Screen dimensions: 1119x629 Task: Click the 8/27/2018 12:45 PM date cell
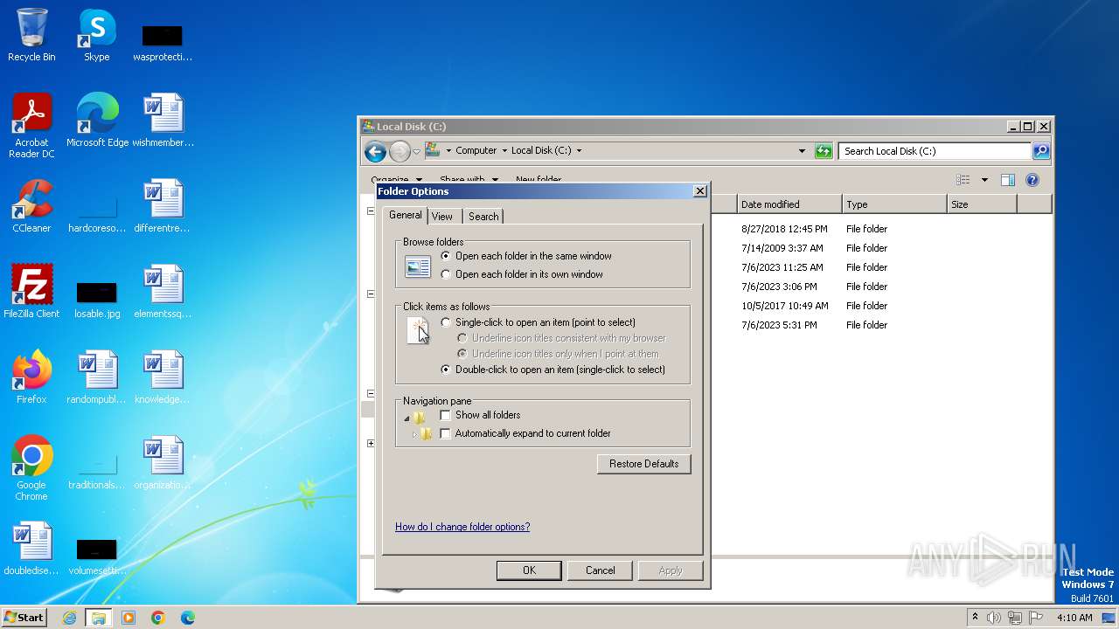(784, 229)
